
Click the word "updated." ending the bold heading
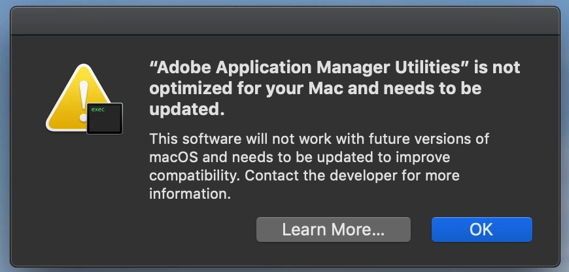(x=187, y=110)
